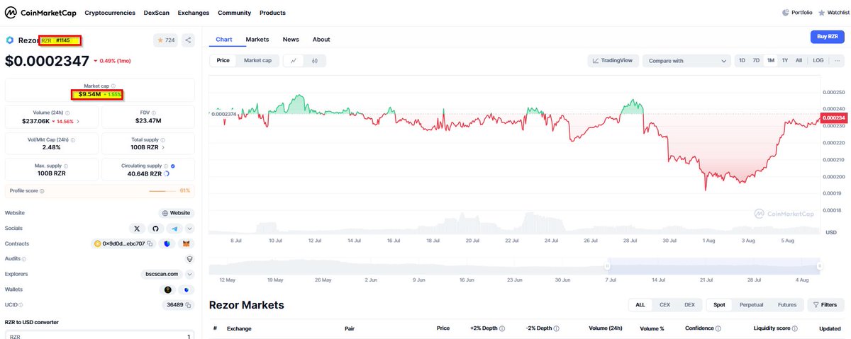Expand Volume (24h) details arrow

point(78,121)
